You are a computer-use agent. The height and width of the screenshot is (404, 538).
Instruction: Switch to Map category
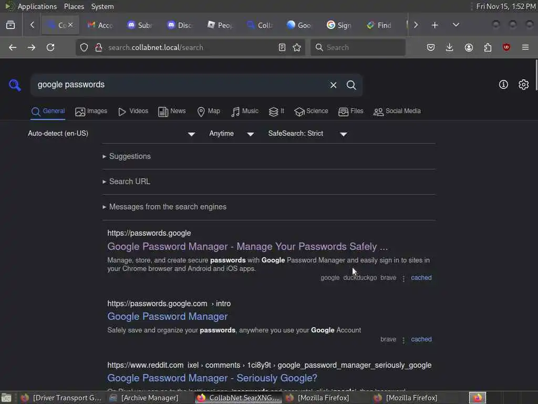(208, 112)
